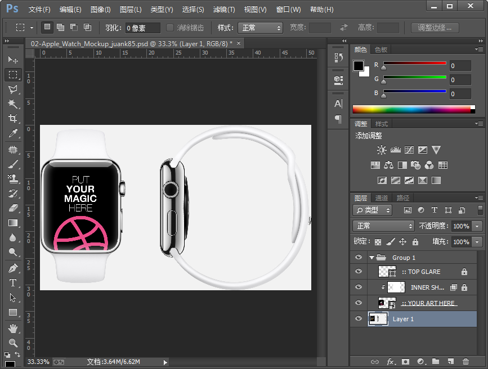
Task: Select the Rectangular Marquee tool
Action: [13, 75]
